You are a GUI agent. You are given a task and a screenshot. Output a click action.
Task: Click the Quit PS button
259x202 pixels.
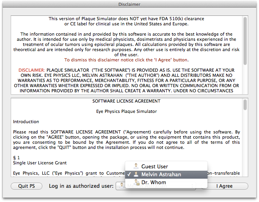pyautogui.click(x=27, y=186)
